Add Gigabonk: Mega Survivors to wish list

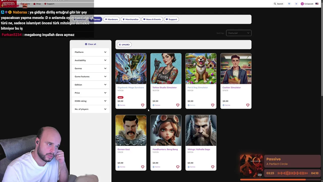coord(143,105)
